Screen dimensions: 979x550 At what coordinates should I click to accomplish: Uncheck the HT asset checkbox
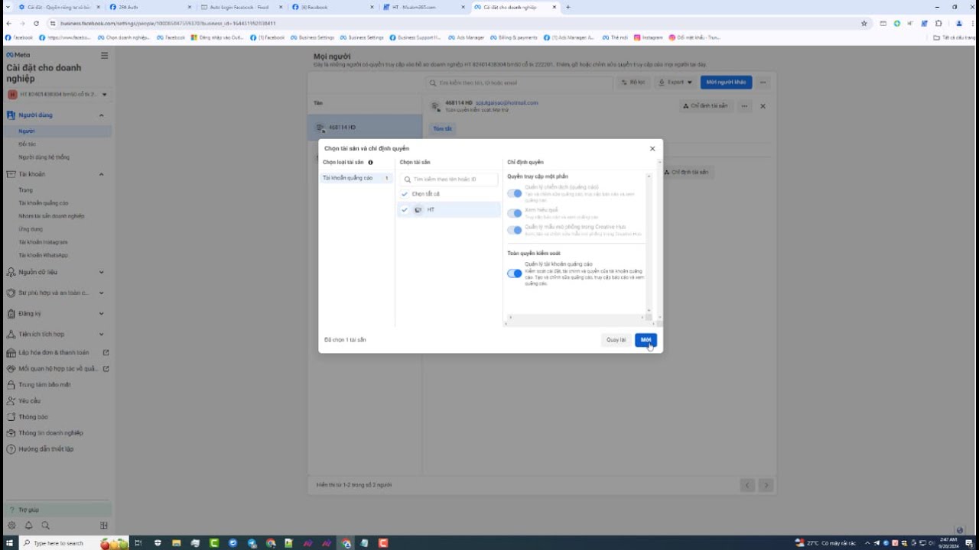405,209
